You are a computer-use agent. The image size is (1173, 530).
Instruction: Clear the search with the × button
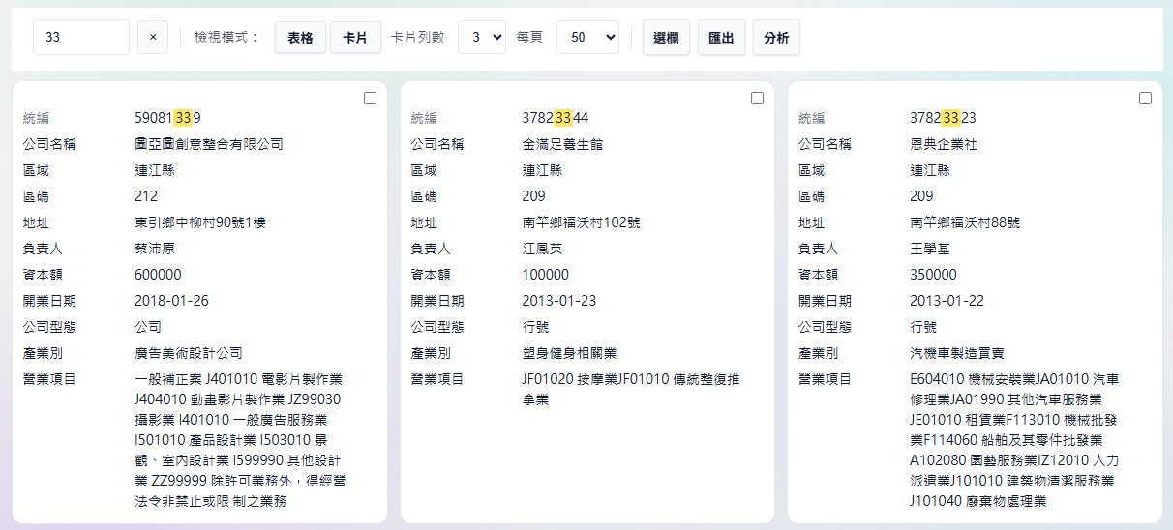pos(152,38)
